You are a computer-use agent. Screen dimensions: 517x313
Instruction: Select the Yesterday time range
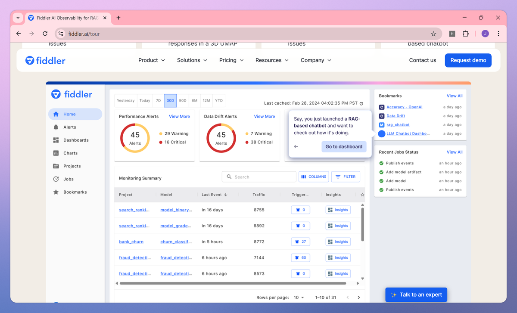coord(126,100)
